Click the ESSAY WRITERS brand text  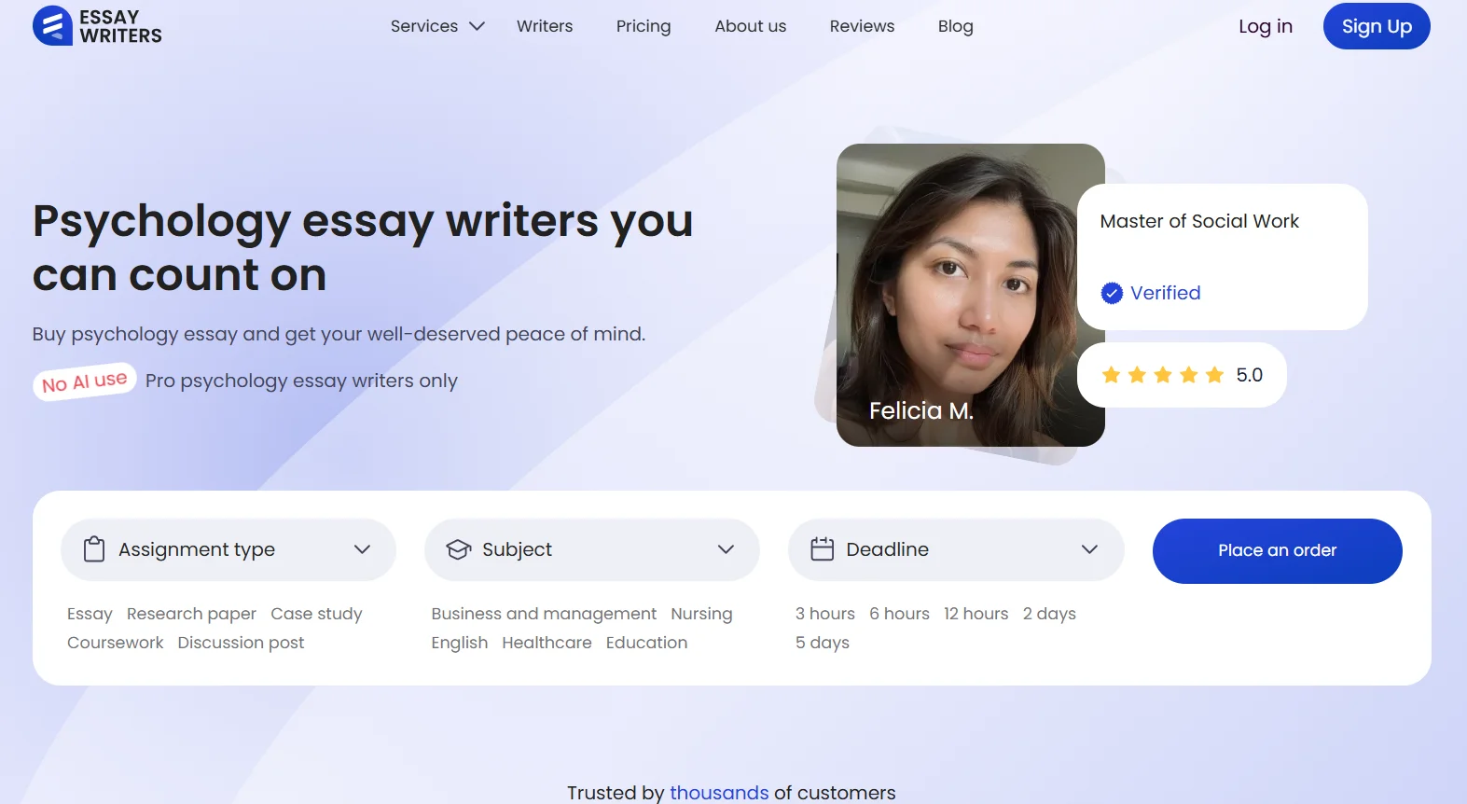120,26
